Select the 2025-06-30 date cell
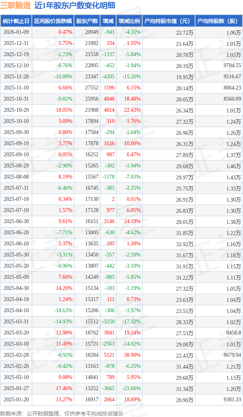The height and width of the screenshot is (417, 243). (16, 222)
